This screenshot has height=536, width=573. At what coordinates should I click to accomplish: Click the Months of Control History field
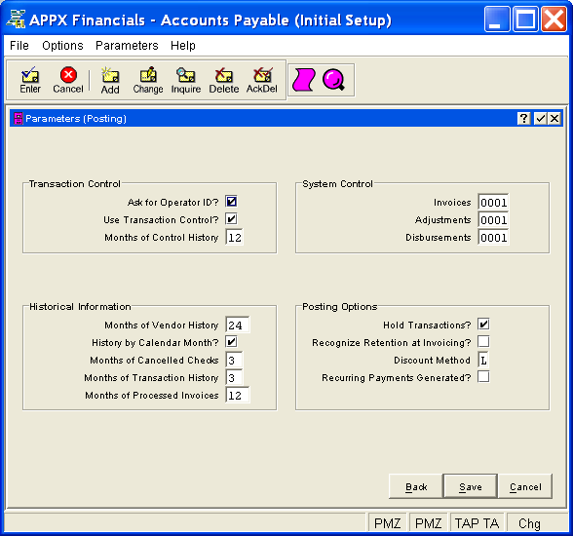point(235,238)
